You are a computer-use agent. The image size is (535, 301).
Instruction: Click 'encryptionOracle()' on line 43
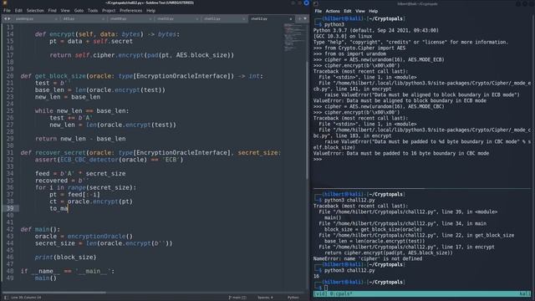[100, 236]
